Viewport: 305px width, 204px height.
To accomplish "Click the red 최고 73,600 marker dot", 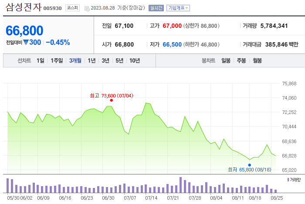I will [111, 100].
